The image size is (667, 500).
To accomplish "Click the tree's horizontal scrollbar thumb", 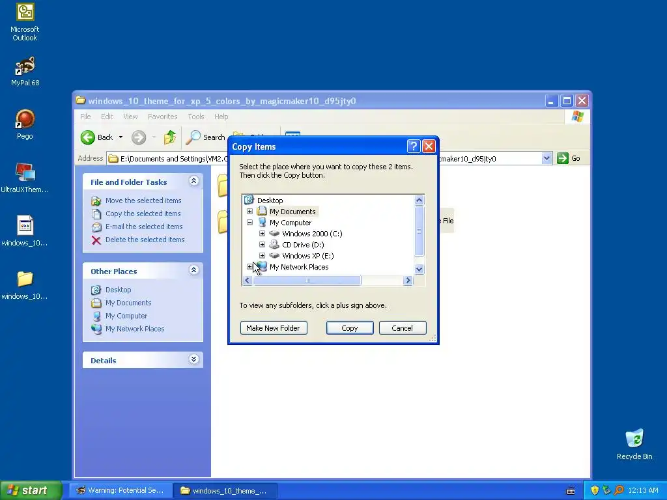I will pyautogui.click(x=307, y=280).
